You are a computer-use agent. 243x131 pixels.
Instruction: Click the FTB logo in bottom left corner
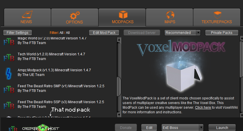tap(13, 128)
